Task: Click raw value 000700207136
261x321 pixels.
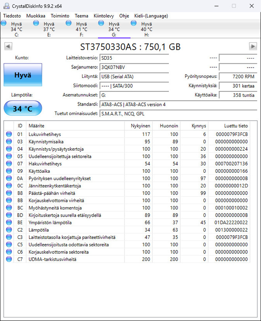Action: [x=231, y=164]
